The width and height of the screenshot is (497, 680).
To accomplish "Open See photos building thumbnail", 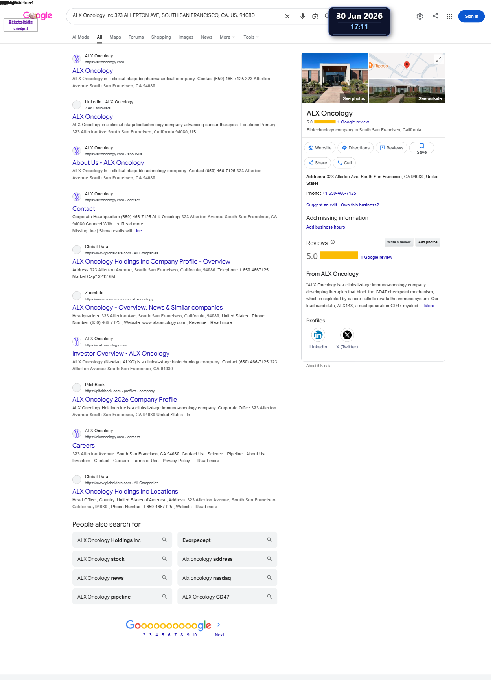I will (335, 78).
